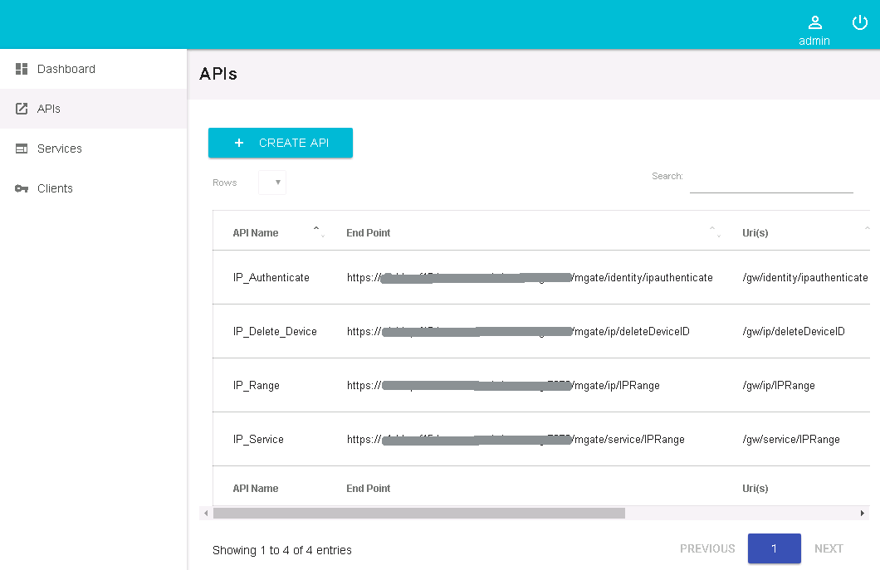Sort API Name column descending

[x=322, y=237]
